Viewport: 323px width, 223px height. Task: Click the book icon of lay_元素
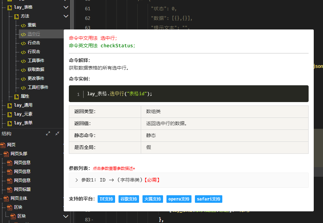coord(10,114)
